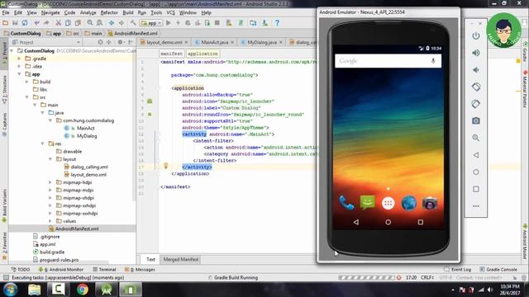Collapse the res folder

click(43, 144)
